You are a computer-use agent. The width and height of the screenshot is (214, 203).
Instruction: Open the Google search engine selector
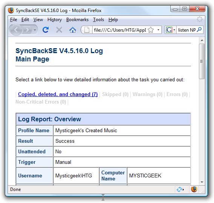(x=170, y=30)
